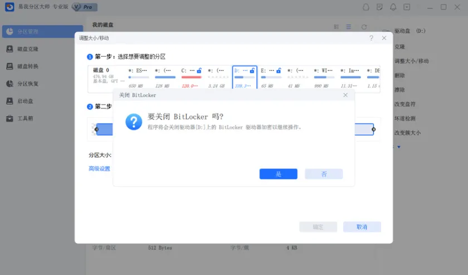Select the 3.24 GB partition block
Screen dimensions: 468x275
click(x=218, y=78)
